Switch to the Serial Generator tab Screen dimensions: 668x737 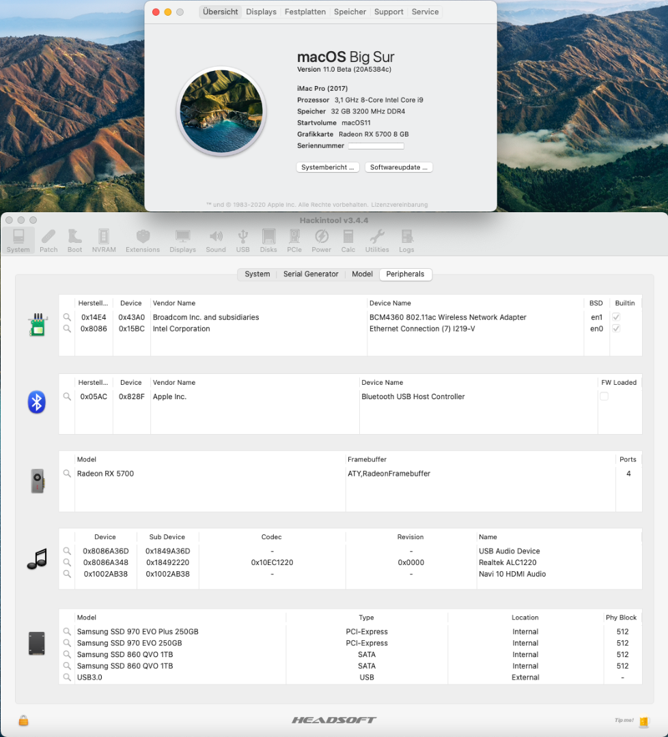click(x=311, y=274)
